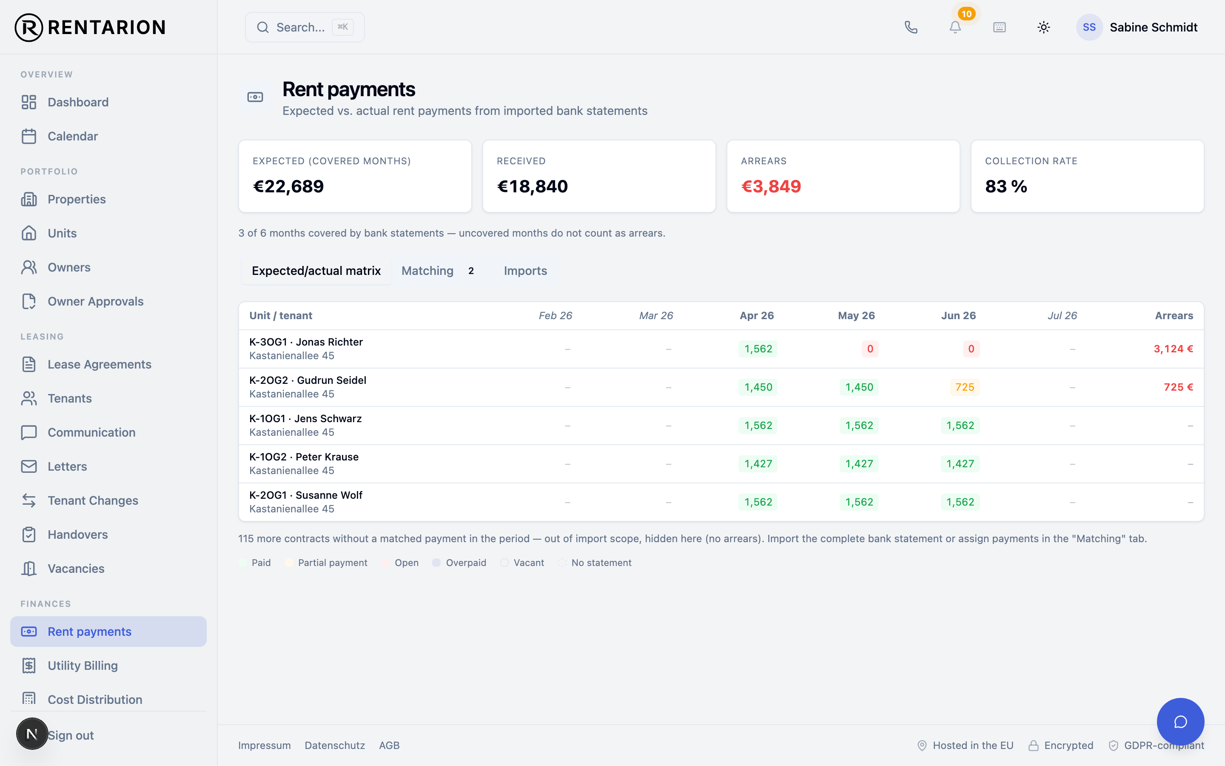Screen dimensions: 1225x766
Task: Click Hosted in the EU footer badge
Action: 965,745
